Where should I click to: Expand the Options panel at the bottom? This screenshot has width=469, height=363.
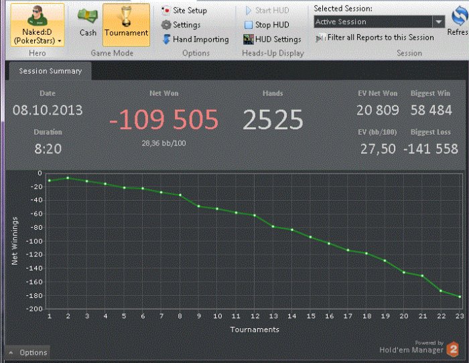(28, 353)
